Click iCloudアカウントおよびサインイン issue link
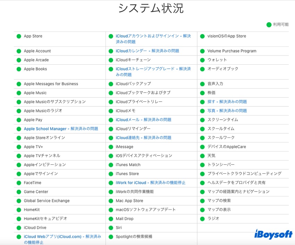The width and height of the screenshot is (295, 245). point(153,39)
